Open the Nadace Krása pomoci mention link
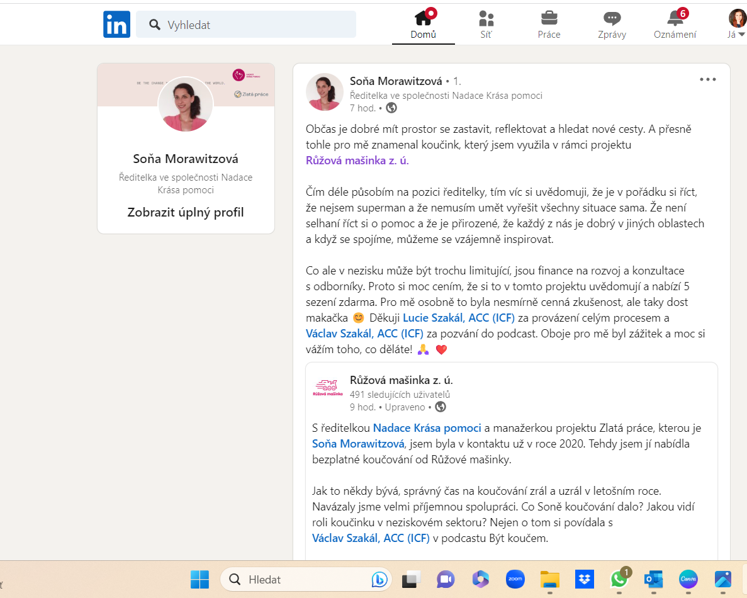Viewport: 747px width, 598px height. (x=427, y=428)
